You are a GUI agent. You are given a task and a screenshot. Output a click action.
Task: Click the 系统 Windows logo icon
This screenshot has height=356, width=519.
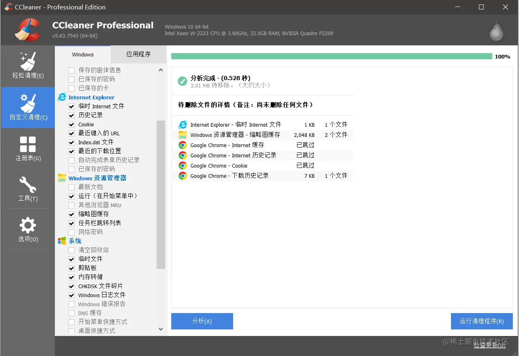pos(62,241)
